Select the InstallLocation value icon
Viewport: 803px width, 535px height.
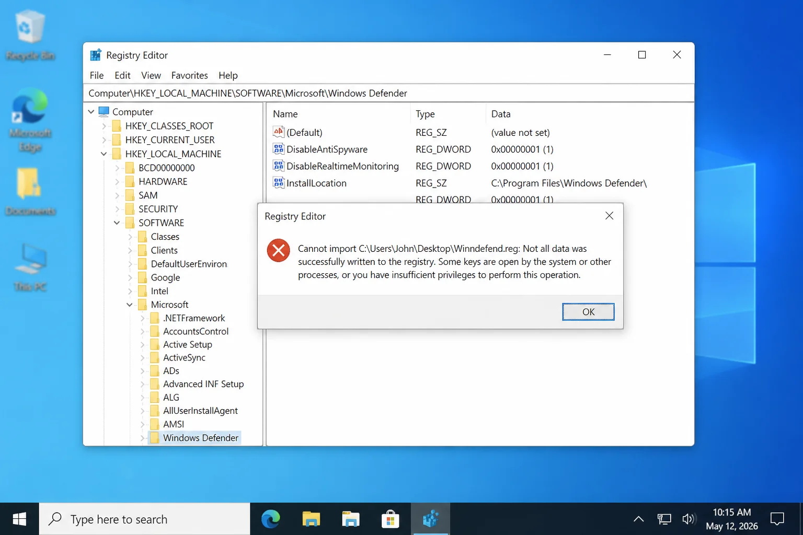coord(279,183)
